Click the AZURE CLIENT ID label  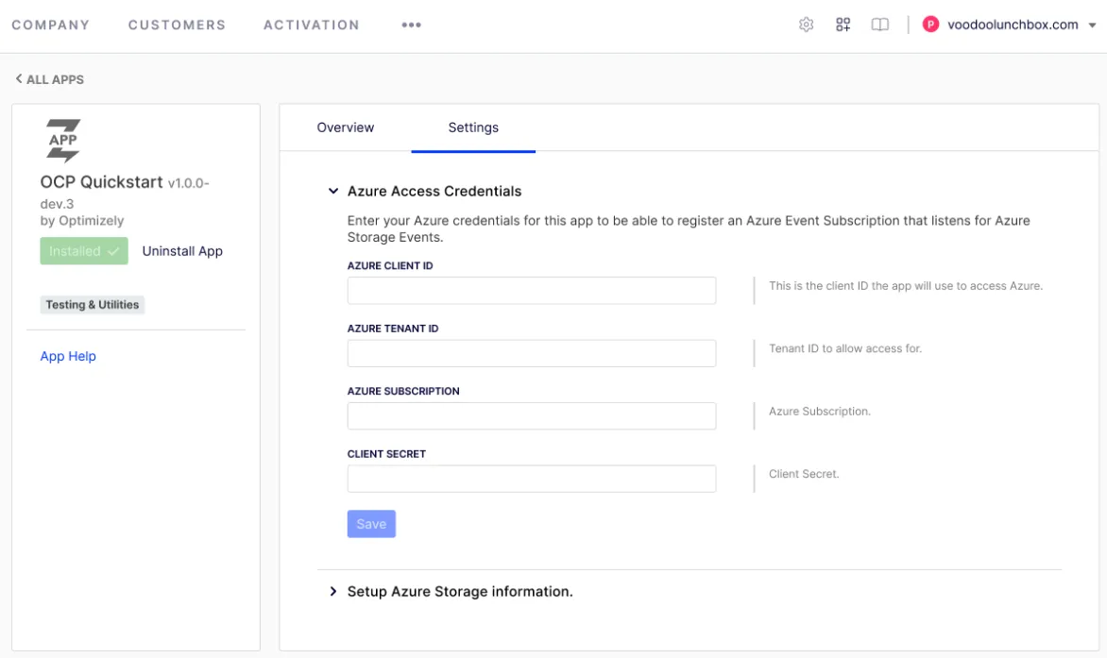[390, 266]
